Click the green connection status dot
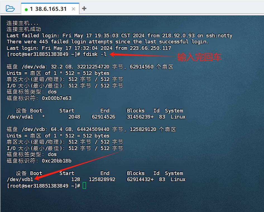This screenshot has height=212, width=264. click(x=26, y=9)
